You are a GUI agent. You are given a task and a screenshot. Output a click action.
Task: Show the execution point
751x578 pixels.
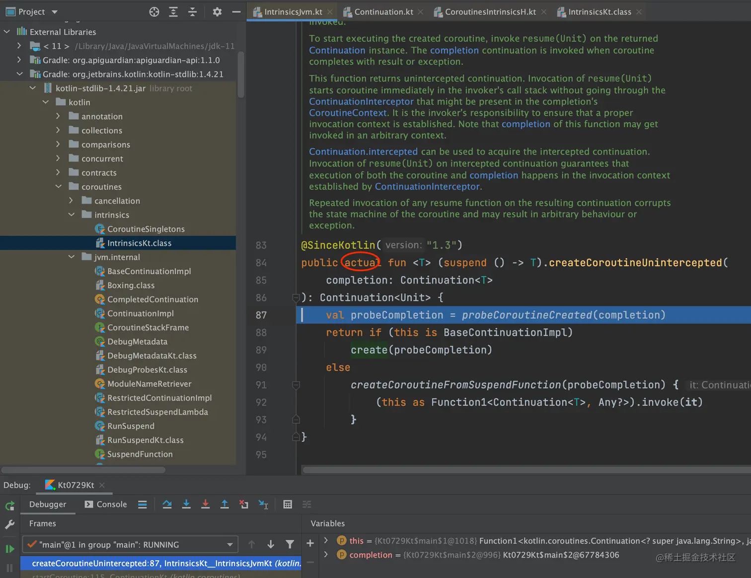pyautogui.click(x=143, y=505)
